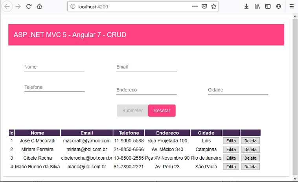The width and height of the screenshot is (298, 182).
Task: Open the Firefox hamburger menu
Action: (292, 6)
